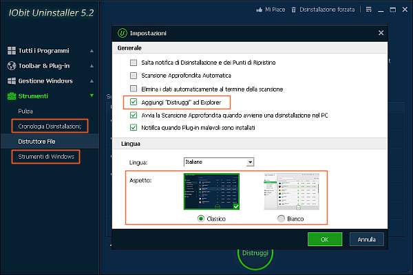Screen dimensions: 413x275
Task: Click the IObit Uninstaller 5.2 title
Action: click(x=51, y=12)
